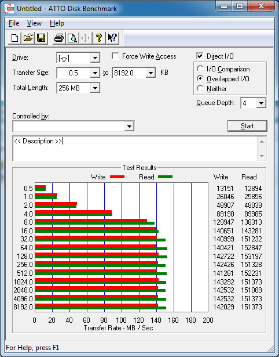Click the red Write legend swatch

117,176
